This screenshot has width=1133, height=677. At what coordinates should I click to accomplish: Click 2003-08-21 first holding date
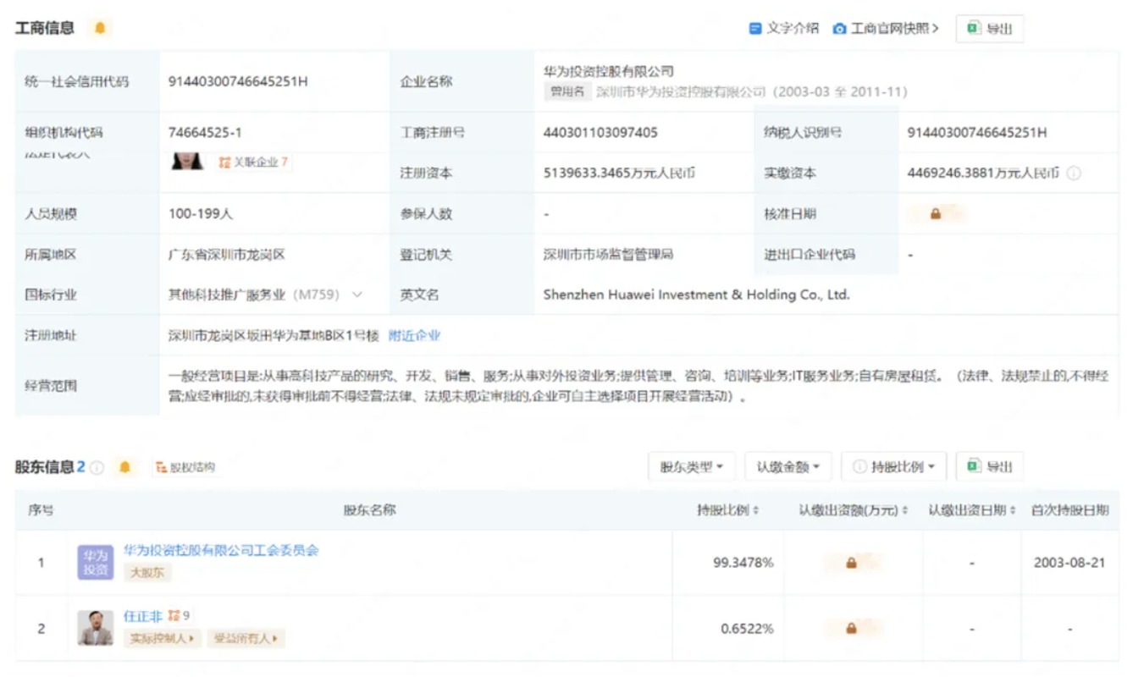(1069, 563)
